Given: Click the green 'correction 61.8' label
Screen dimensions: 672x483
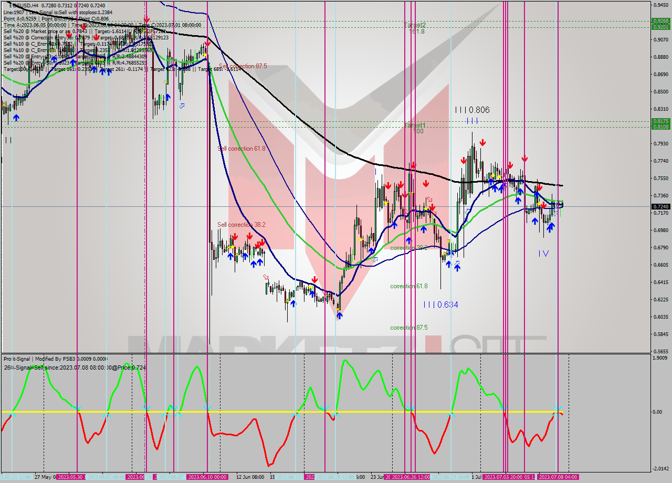Looking at the screenshot, I should (x=408, y=286).
